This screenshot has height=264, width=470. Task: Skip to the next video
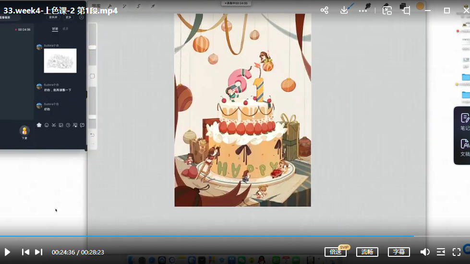click(x=39, y=252)
